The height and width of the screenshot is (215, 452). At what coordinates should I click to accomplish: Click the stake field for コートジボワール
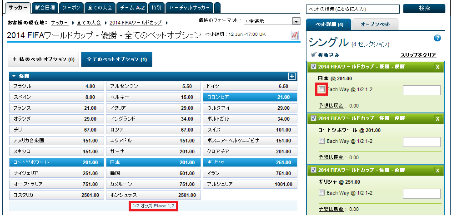(x=422, y=142)
